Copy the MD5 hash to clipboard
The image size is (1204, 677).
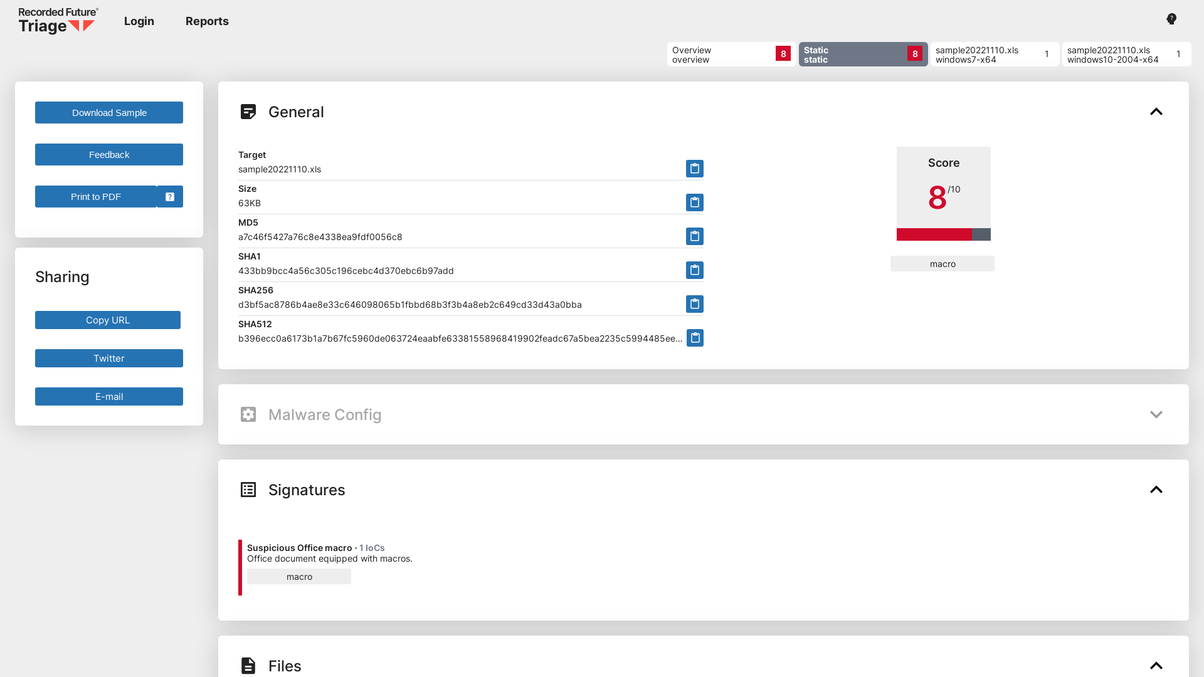694,236
